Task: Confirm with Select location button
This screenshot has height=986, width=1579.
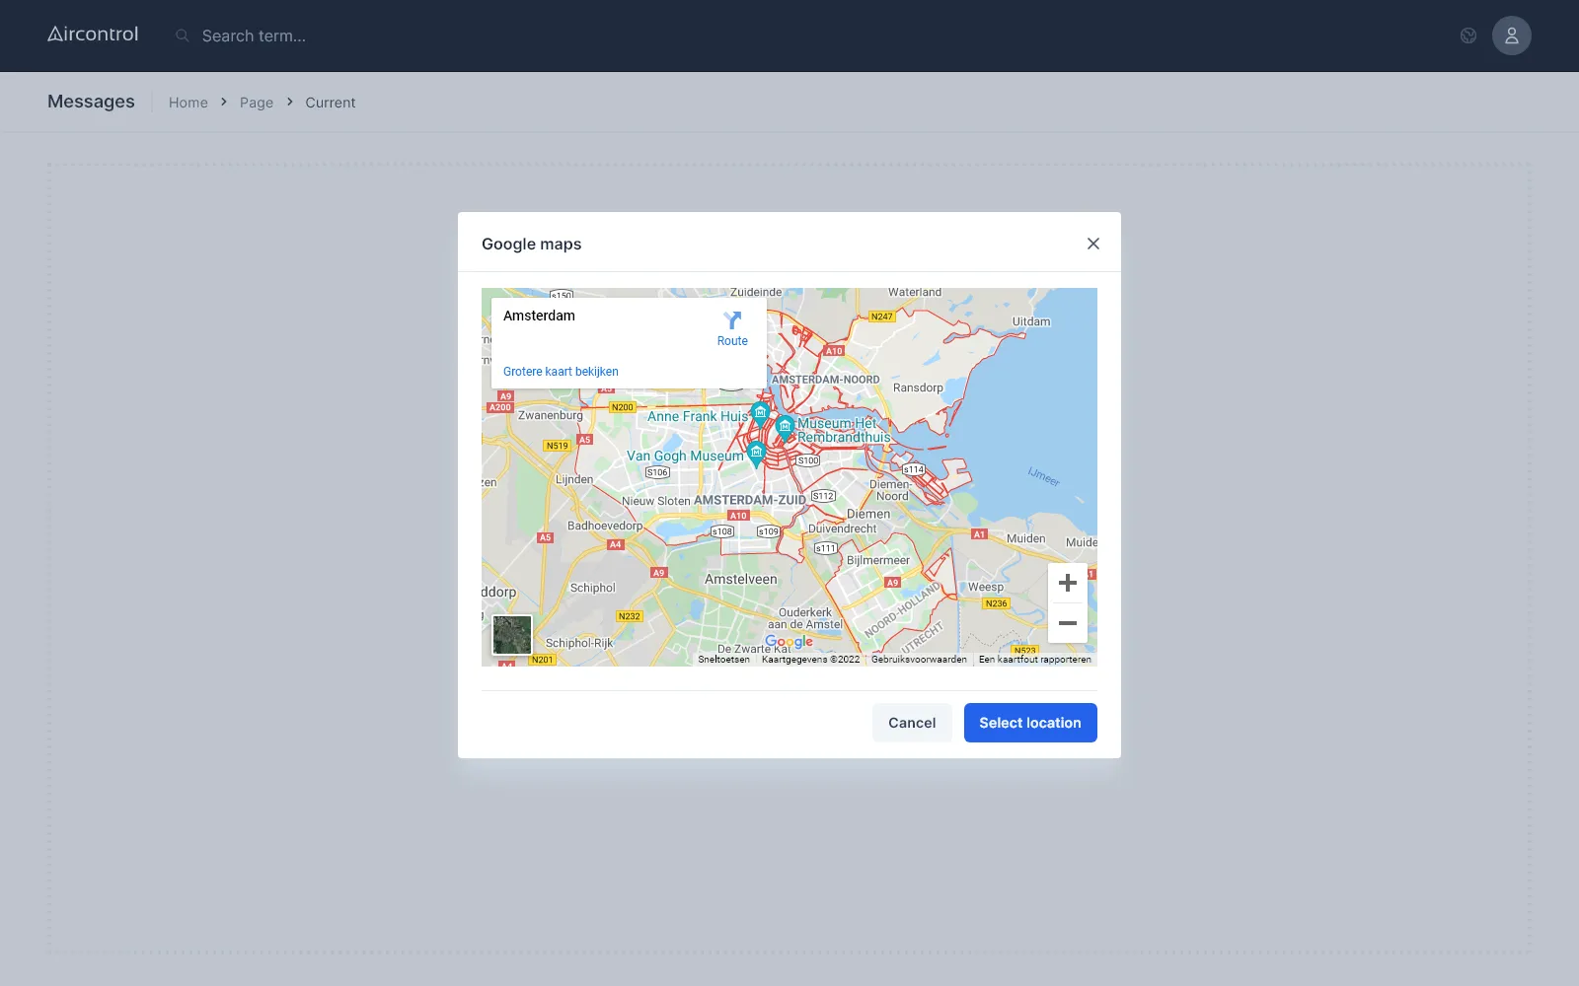Action: tap(1030, 723)
